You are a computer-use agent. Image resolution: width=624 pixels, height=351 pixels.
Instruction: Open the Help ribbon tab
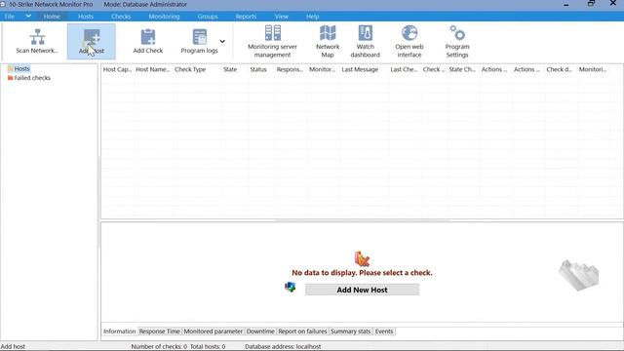coord(312,17)
